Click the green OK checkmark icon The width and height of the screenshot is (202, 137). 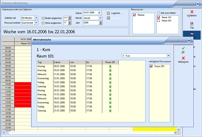(183, 48)
